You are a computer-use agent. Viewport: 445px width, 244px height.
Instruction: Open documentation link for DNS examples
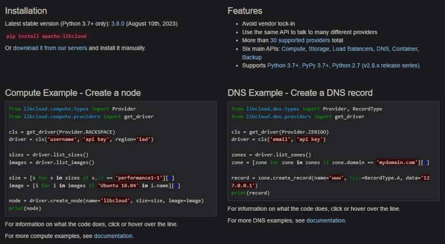(x=326, y=220)
